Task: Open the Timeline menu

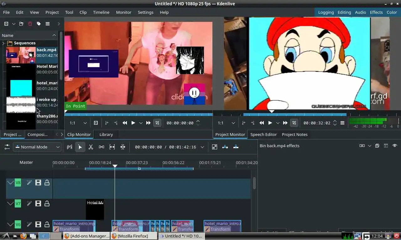Action: coord(101,12)
